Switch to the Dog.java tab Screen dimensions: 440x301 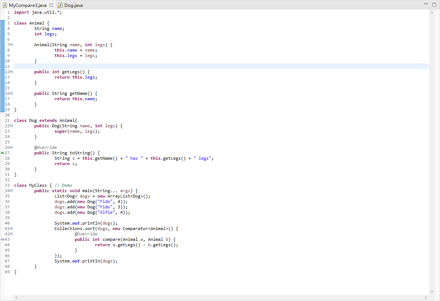coord(74,5)
